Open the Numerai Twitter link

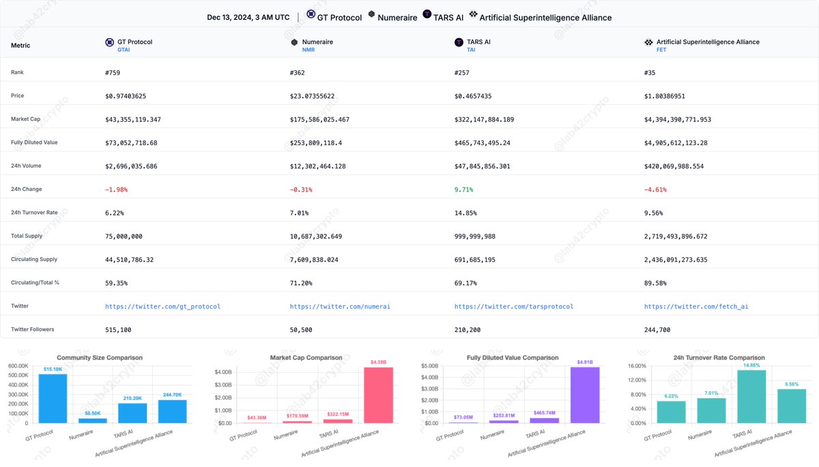(340, 307)
